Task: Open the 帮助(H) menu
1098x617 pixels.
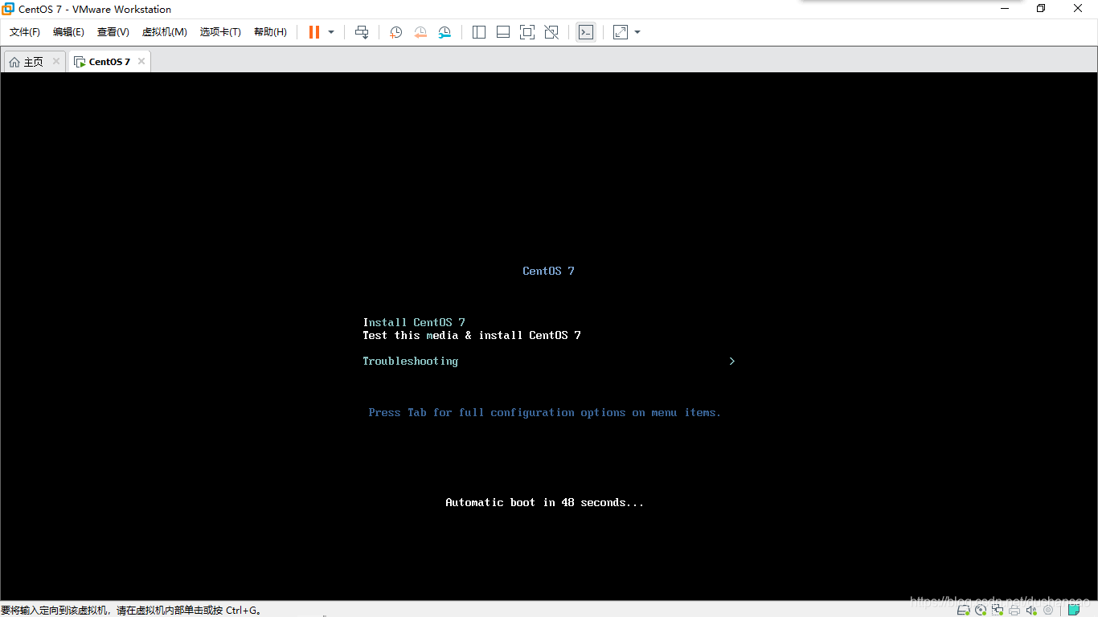Action: pyautogui.click(x=270, y=32)
